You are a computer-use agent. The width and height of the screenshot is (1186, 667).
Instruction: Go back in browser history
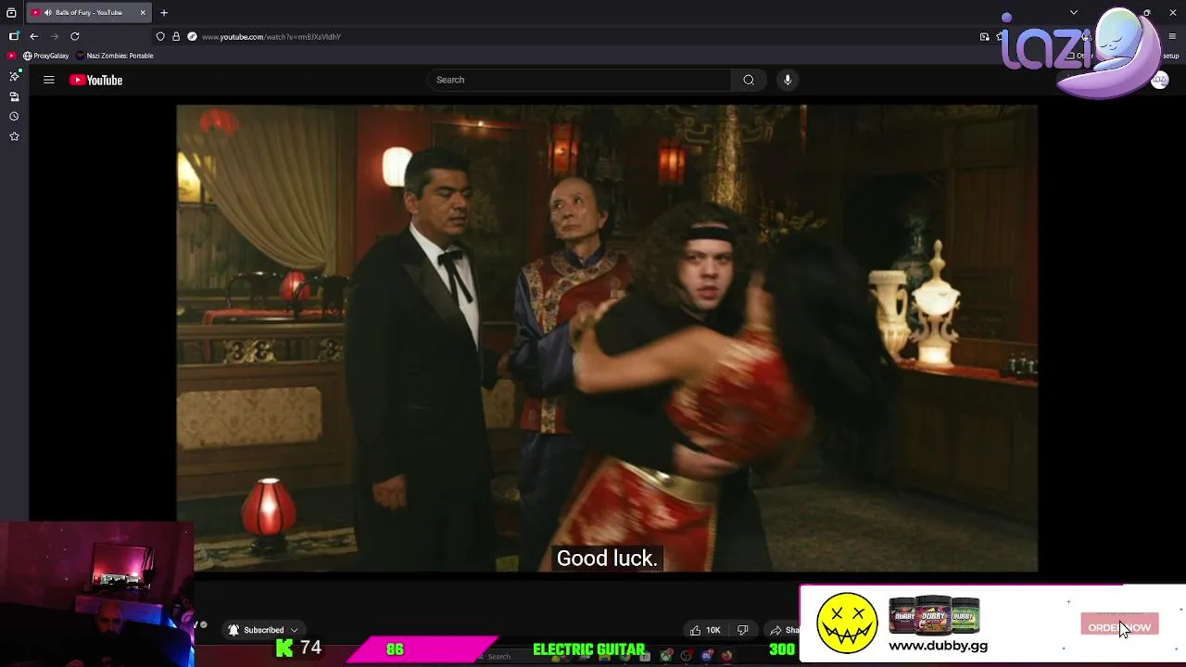[x=34, y=36]
